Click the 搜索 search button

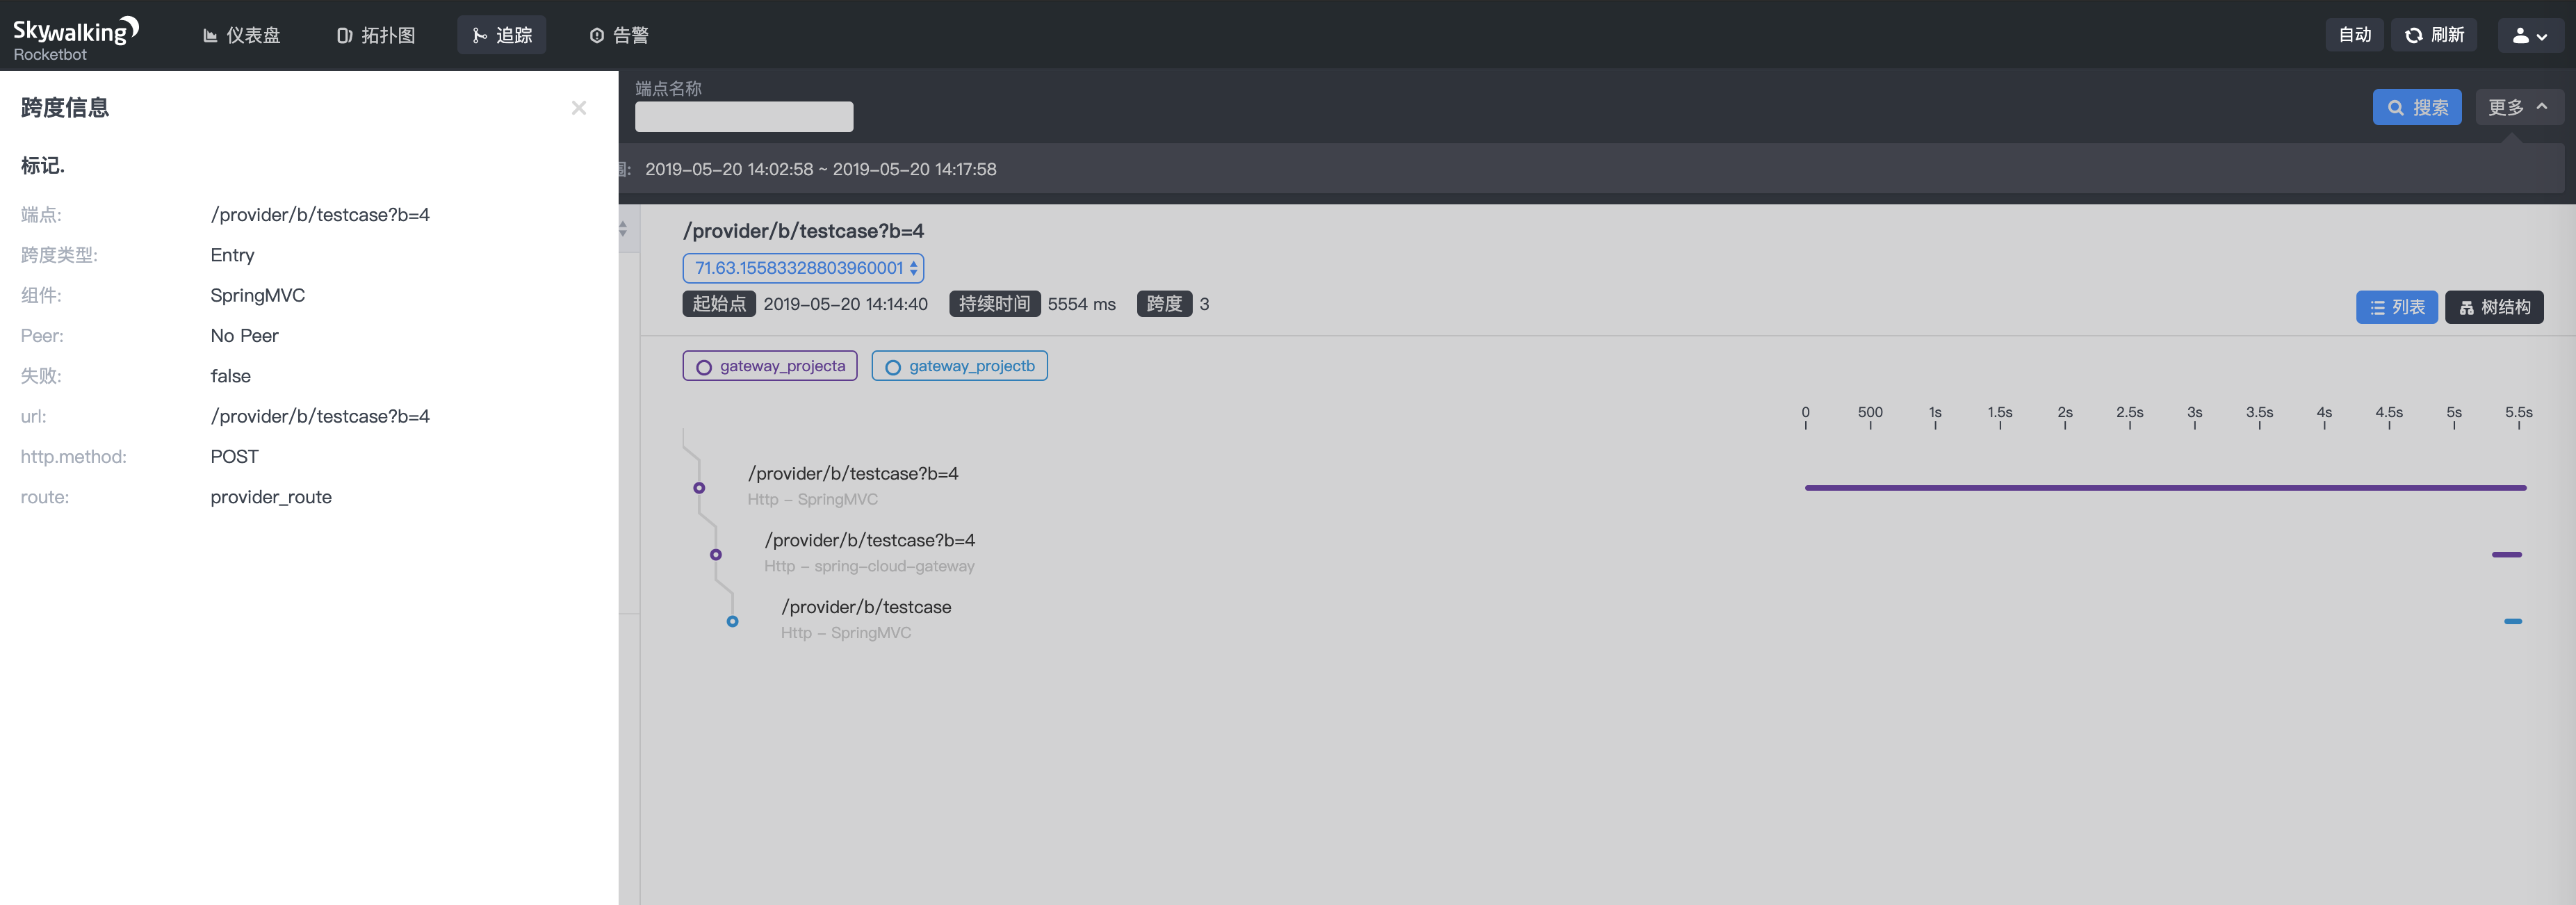point(2417,107)
